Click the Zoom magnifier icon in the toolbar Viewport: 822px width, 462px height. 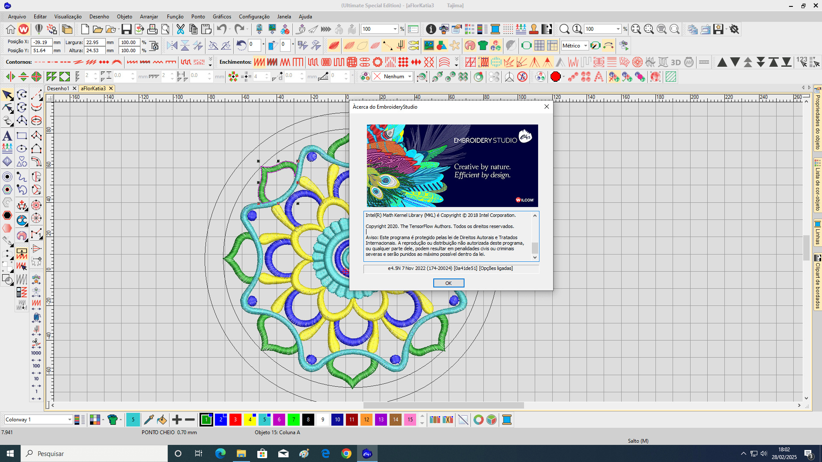pyautogui.click(x=564, y=29)
